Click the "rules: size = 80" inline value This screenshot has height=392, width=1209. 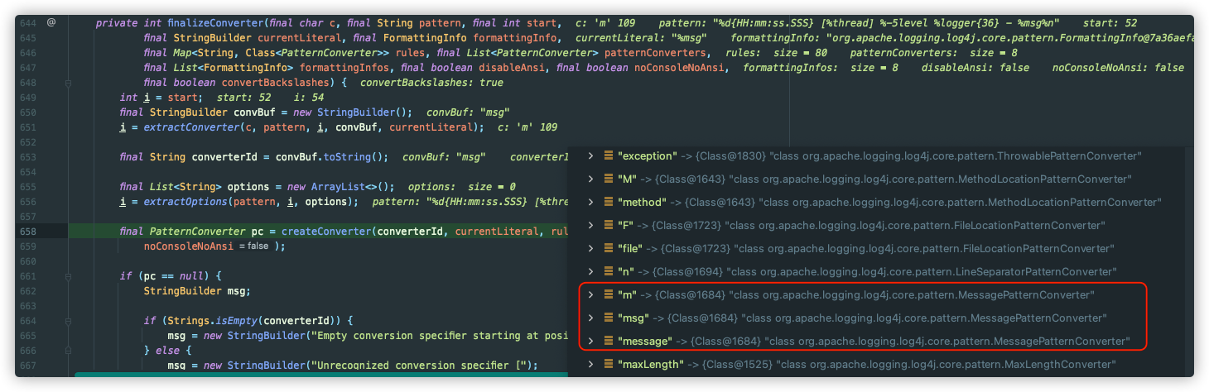776,53
